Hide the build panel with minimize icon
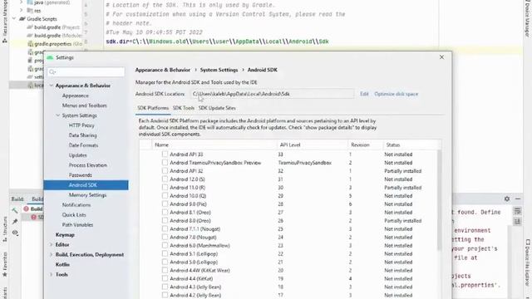The height and width of the screenshot is (299, 532). 518,199
